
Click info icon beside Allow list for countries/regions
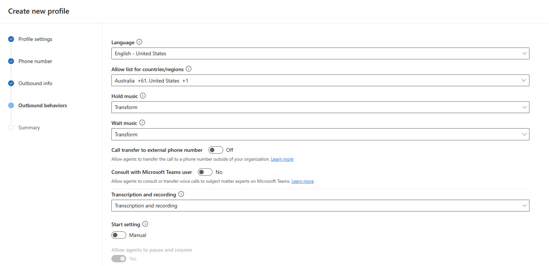(x=189, y=69)
